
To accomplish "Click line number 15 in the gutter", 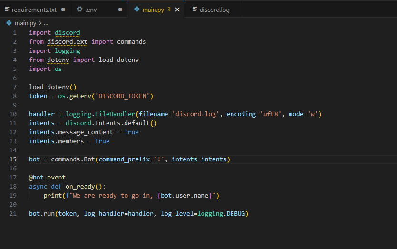I will tap(13, 159).
